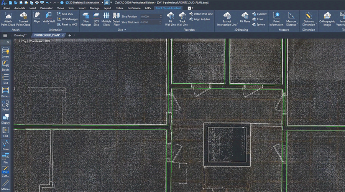Click Measure Distance tool icon
345x192 pixels.
[x=291, y=16]
